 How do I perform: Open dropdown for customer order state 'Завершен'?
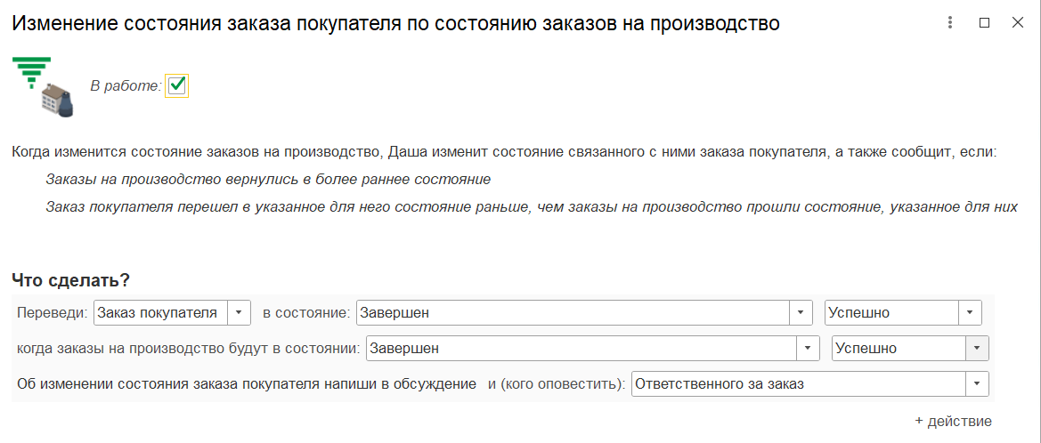pos(801,313)
